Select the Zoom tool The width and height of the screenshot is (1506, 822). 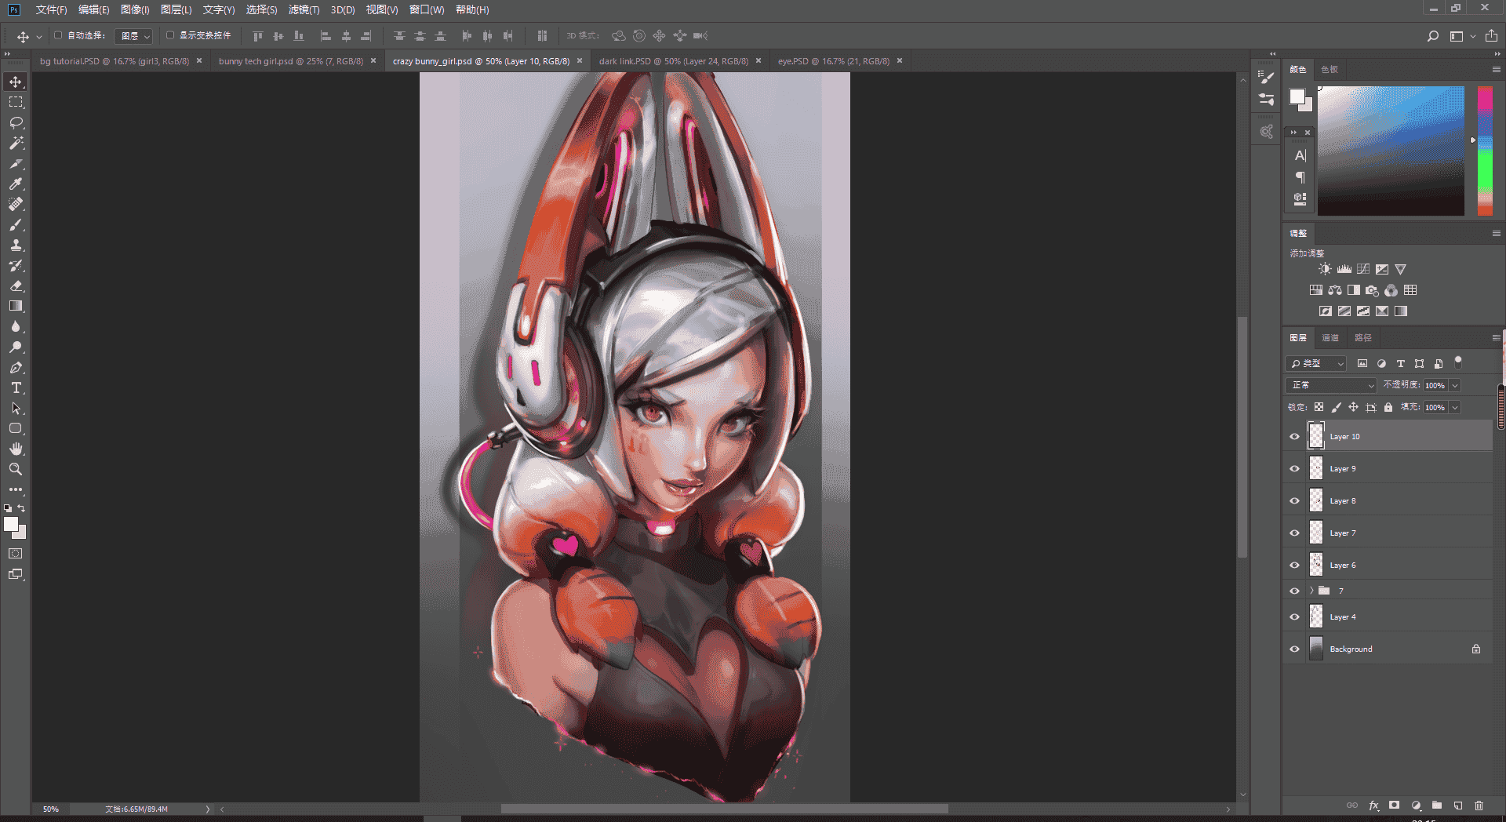[x=16, y=469]
